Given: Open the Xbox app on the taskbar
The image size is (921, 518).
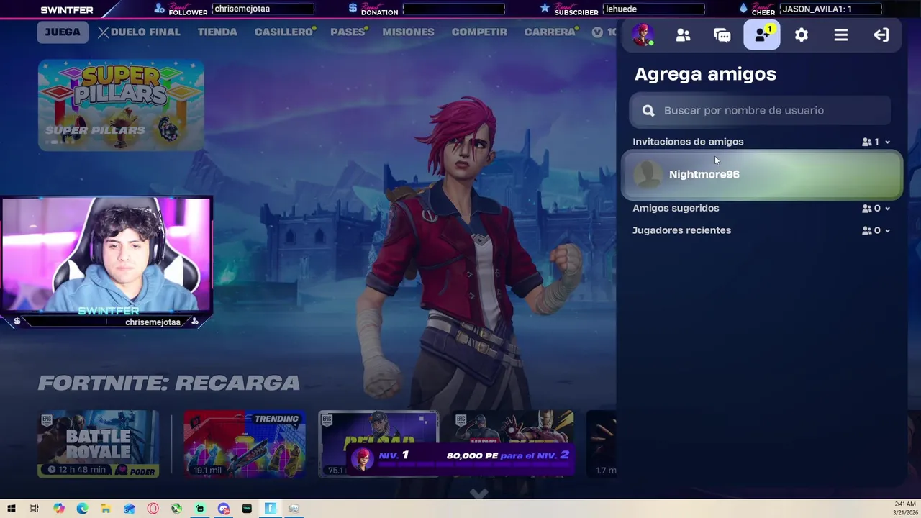Looking at the screenshot, I should [176, 509].
